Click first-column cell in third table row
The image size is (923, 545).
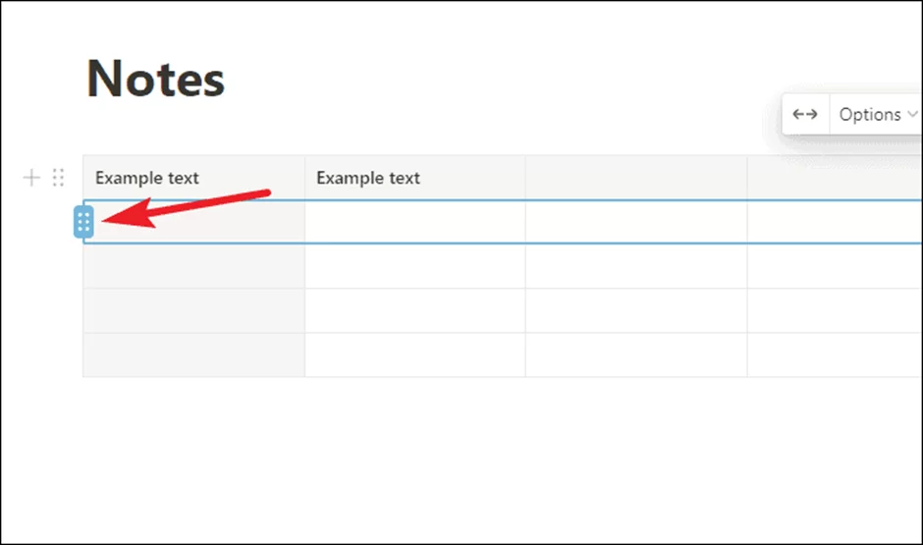pos(193,266)
